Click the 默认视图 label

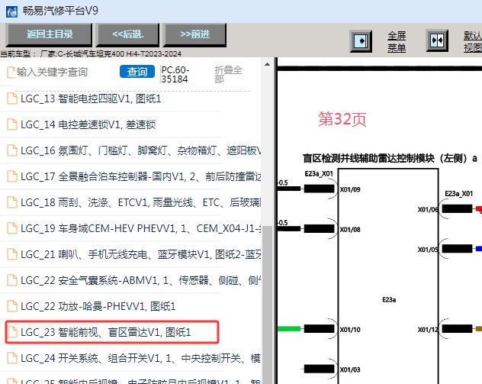pyautogui.click(x=473, y=41)
